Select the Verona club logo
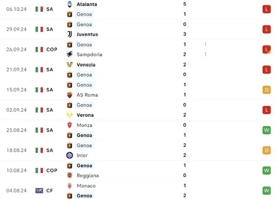The image size is (277, 199). 69,115
